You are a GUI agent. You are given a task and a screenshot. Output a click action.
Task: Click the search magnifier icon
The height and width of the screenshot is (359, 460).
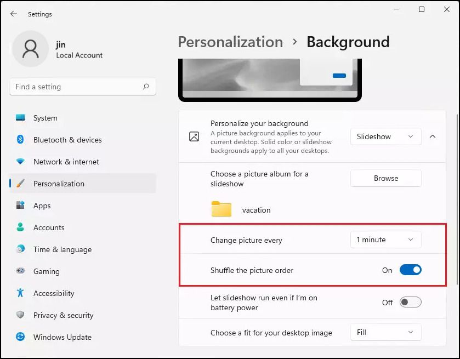[x=146, y=87]
